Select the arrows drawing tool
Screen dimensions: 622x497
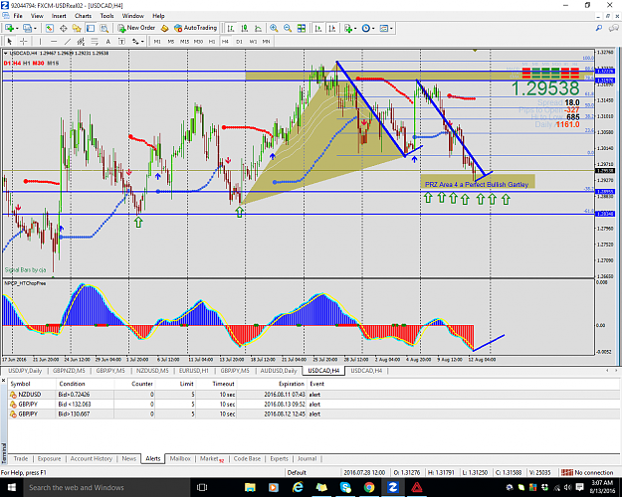click(x=135, y=41)
